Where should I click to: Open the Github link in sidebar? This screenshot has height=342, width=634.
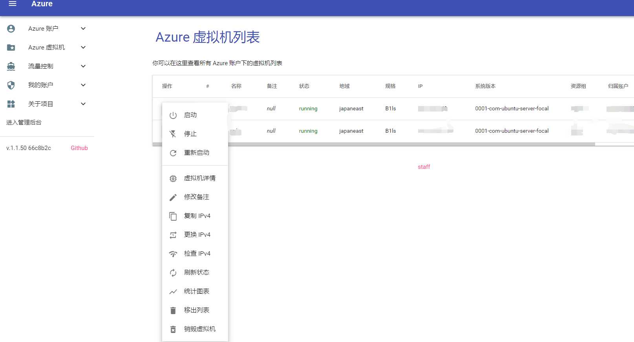click(79, 148)
